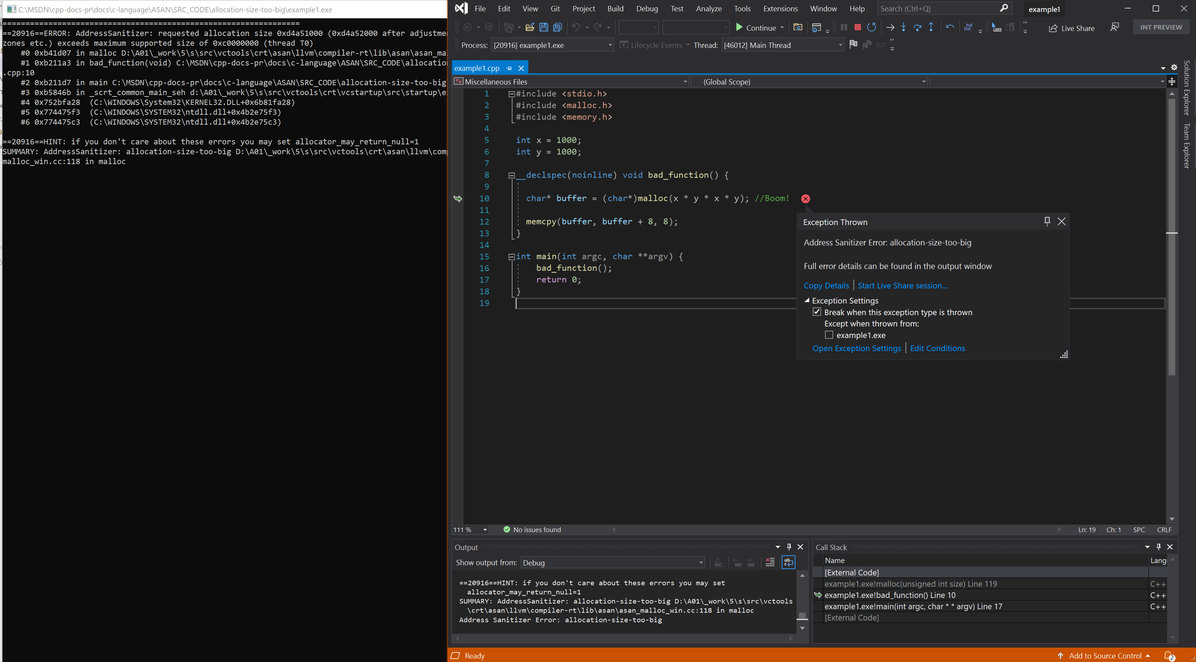Click Open Exception Settings link
The image size is (1196, 662).
(x=856, y=348)
